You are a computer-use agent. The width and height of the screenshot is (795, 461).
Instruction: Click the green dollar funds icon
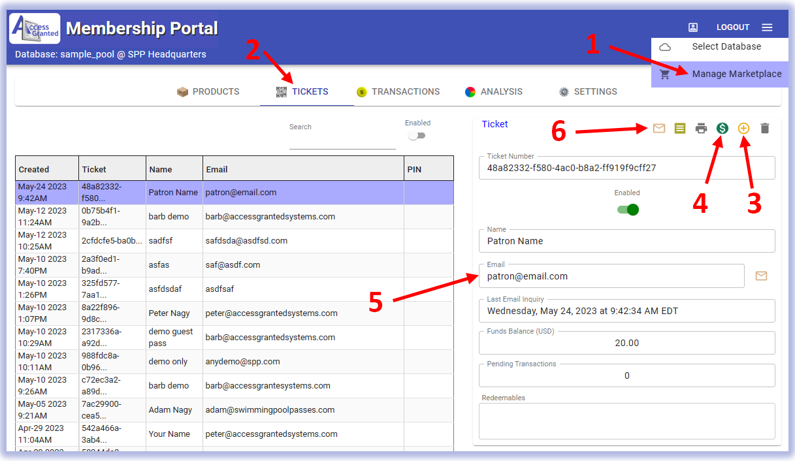[722, 129]
